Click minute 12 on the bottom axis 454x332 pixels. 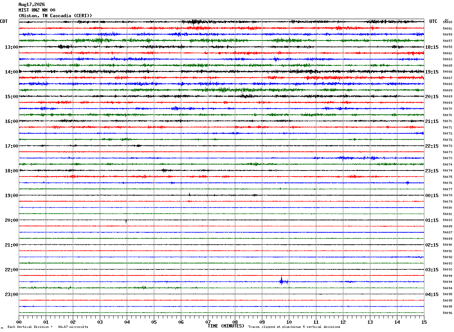343,322
